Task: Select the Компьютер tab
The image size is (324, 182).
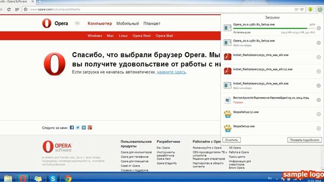Action: coord(100,24)
